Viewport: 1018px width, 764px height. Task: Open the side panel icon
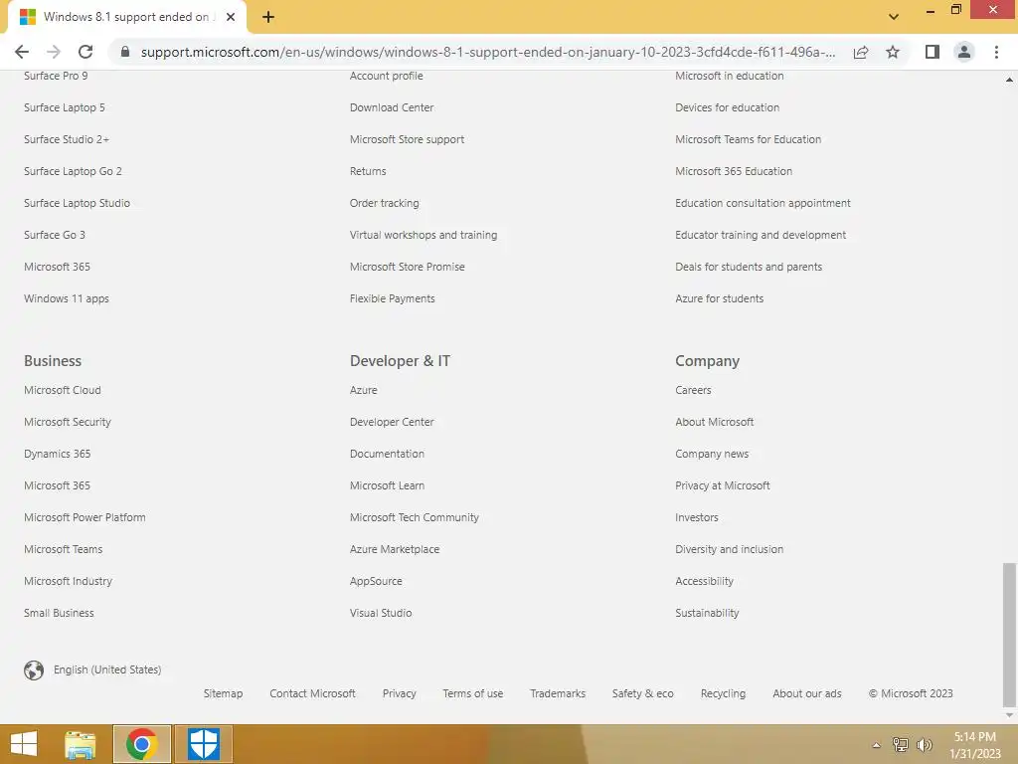pyautogui.click(x=933, y=52)
